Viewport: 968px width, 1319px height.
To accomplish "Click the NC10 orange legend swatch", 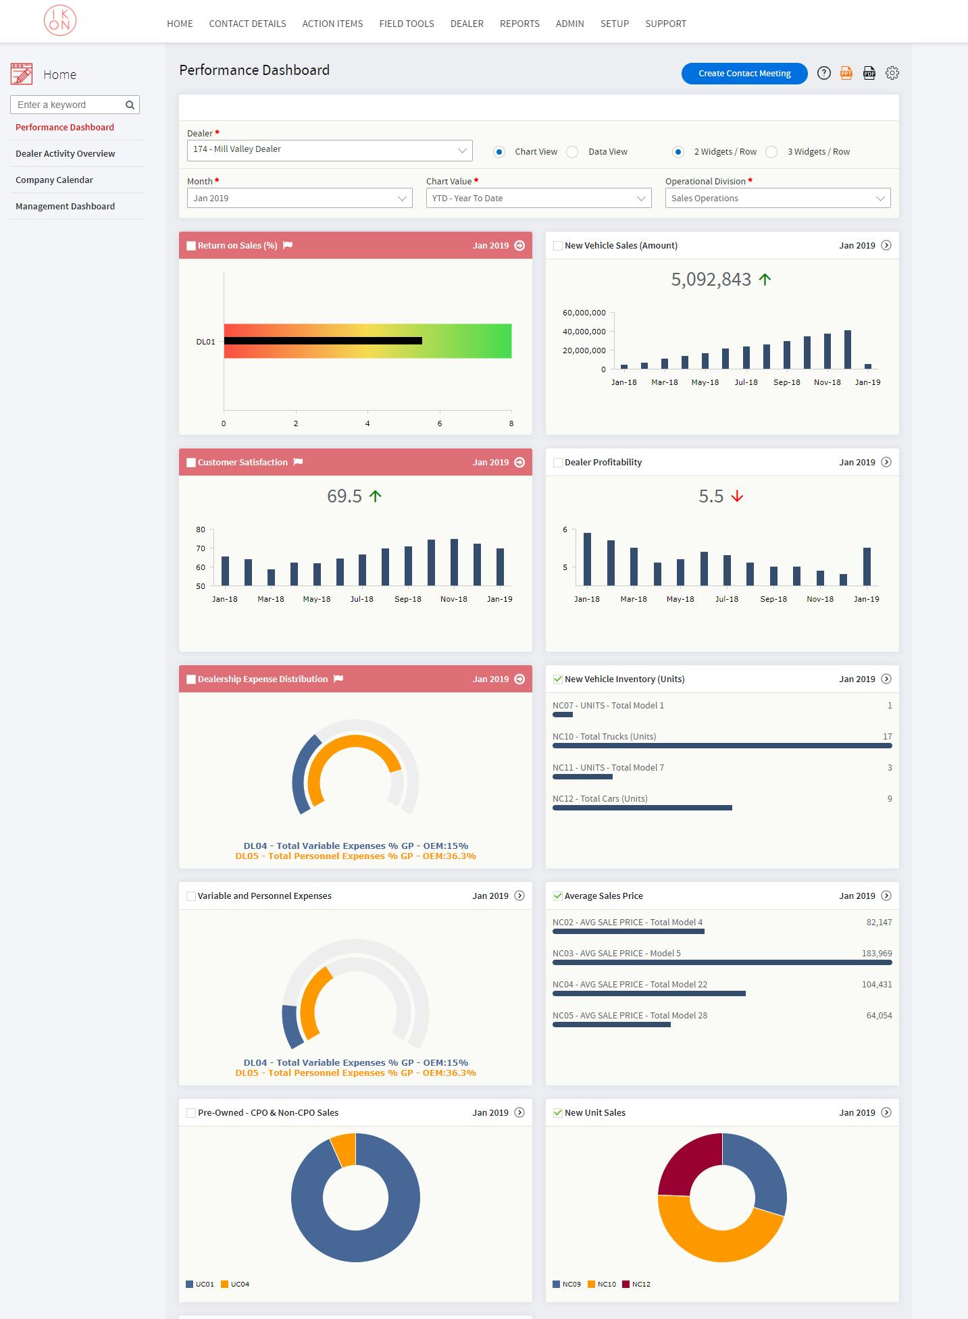I will pyautogui.click(x=591, y=1284).
